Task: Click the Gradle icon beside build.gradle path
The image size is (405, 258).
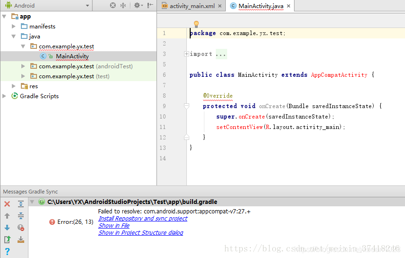Action: (x=42, y=202)
